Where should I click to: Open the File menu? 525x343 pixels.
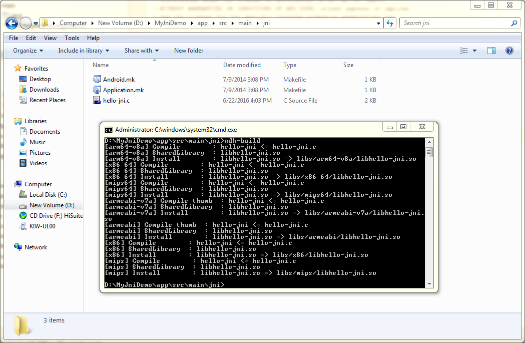pyautogui.click(x=14, y=38)
